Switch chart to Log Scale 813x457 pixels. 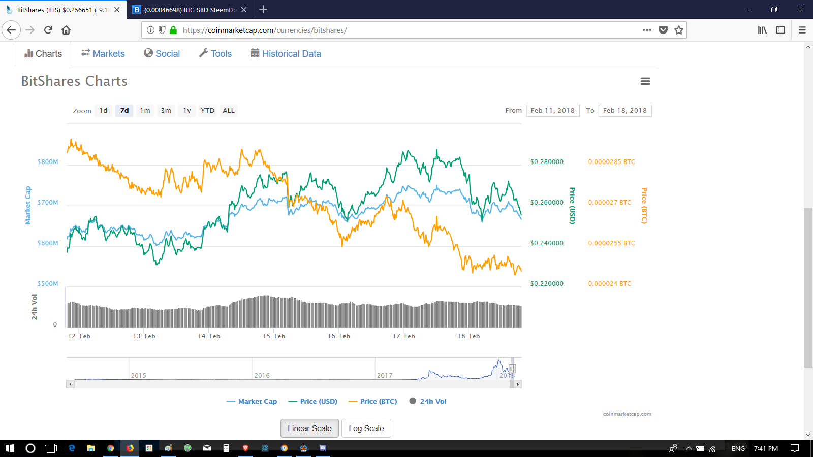pos(366,428)
